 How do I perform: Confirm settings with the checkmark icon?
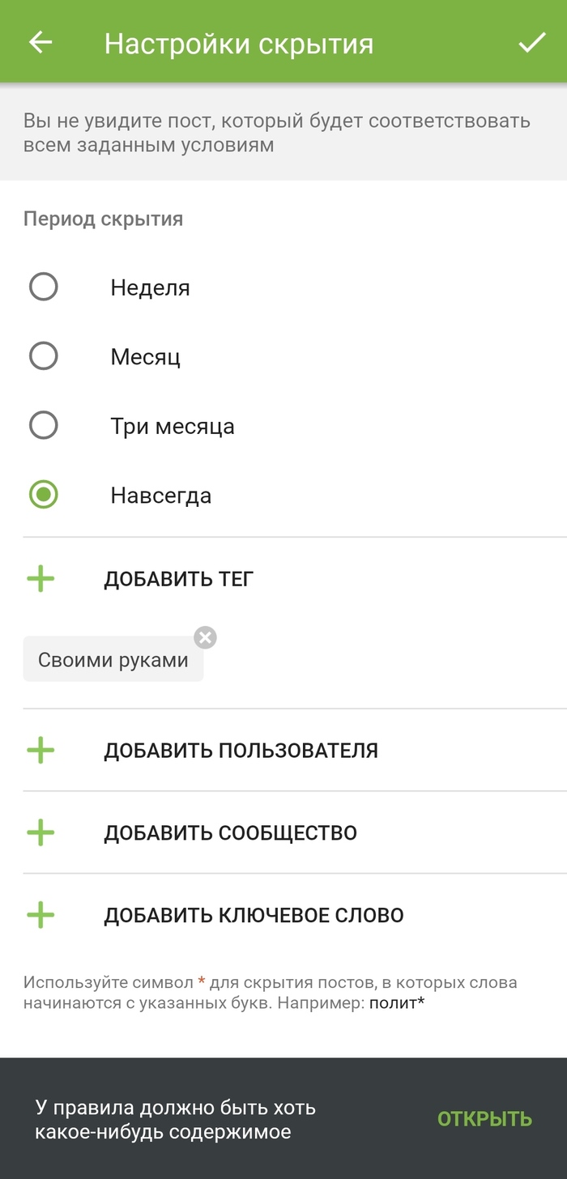tap(532, 43)
